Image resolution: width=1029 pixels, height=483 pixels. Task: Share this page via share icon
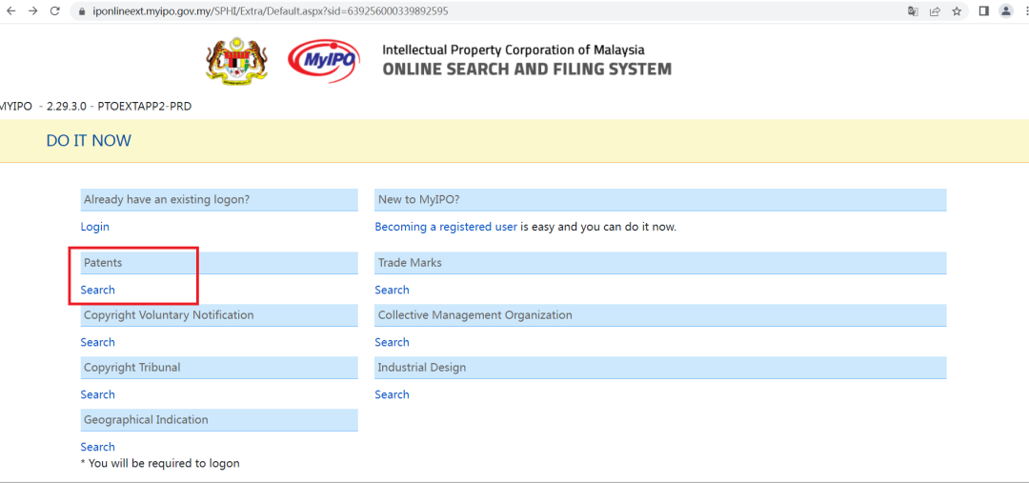click(x=936, y=11)
